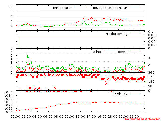Screen dimensions: 161x121
Task: Click the 12:00 time axis label
Action: (80, 117)
